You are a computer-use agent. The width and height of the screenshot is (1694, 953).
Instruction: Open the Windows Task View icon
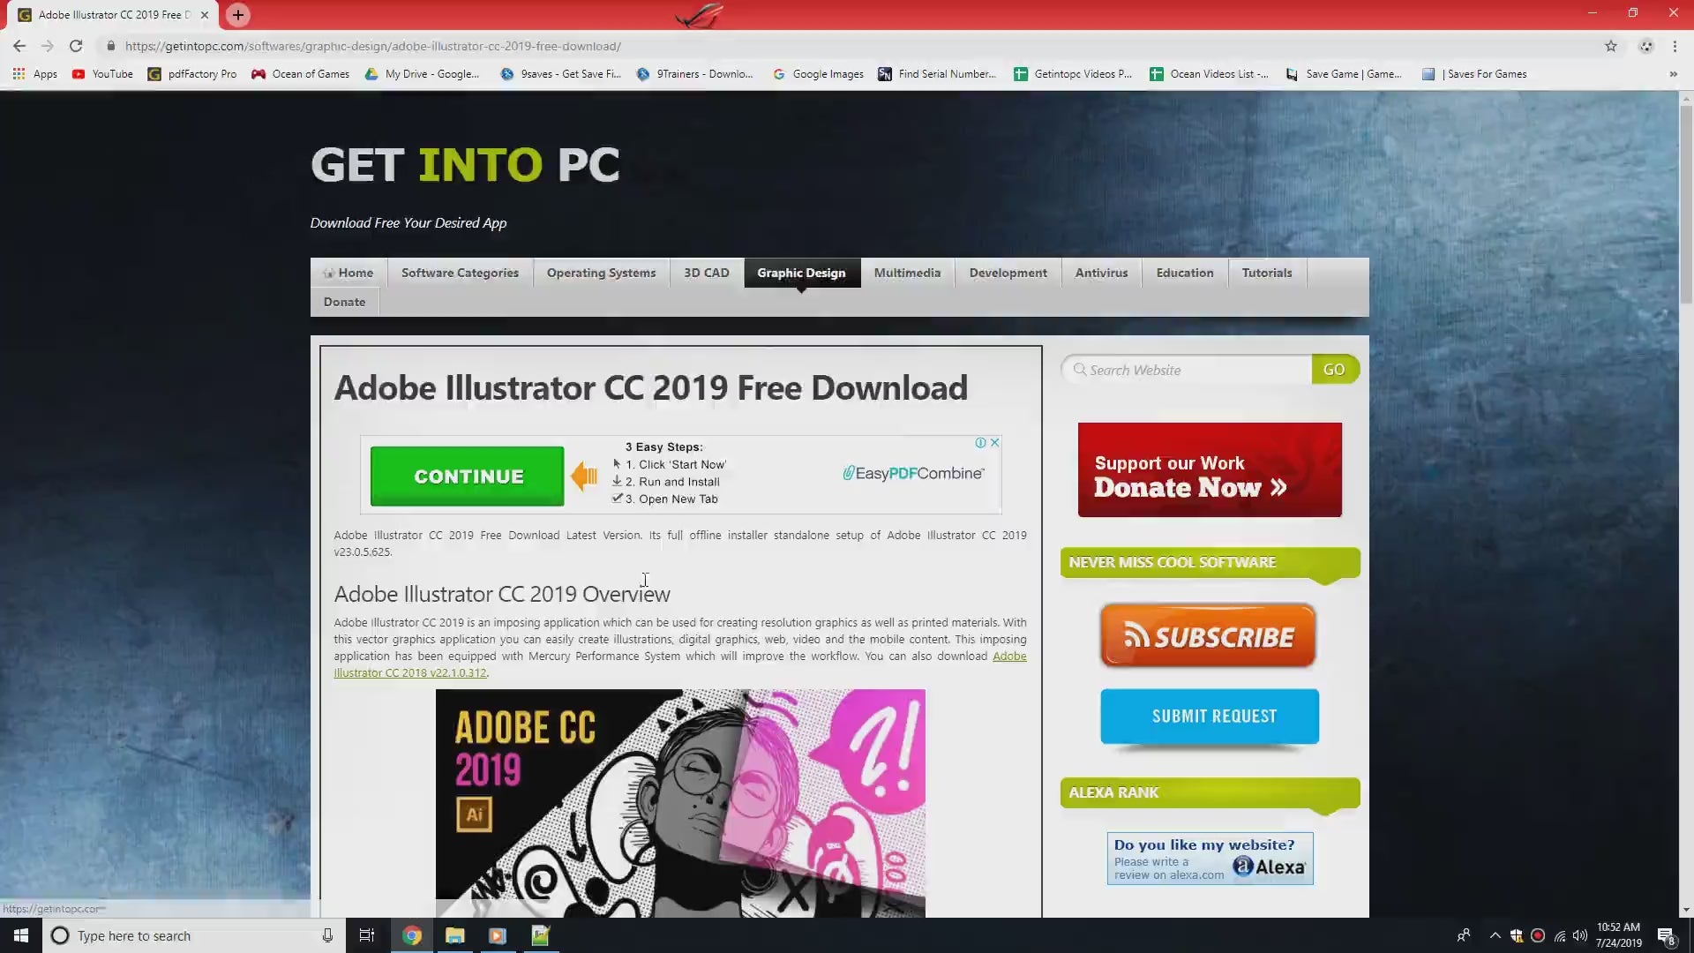point(366,935)
